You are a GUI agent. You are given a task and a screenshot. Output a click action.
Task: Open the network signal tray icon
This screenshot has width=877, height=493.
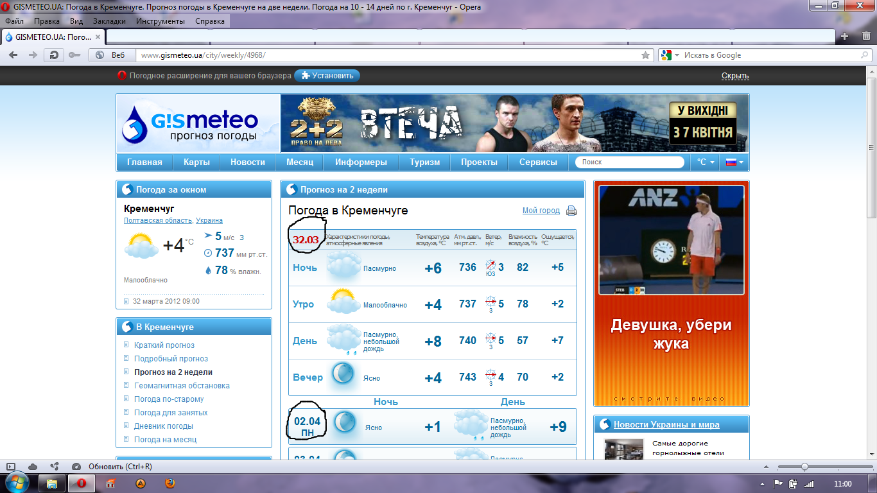tap(809, 484)
